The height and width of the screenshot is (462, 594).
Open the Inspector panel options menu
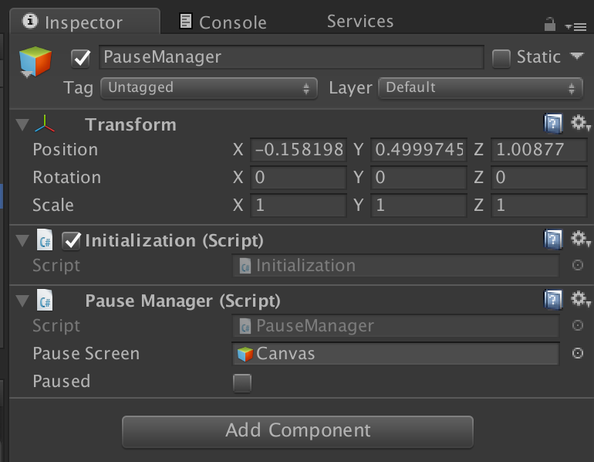pos(576,25)
